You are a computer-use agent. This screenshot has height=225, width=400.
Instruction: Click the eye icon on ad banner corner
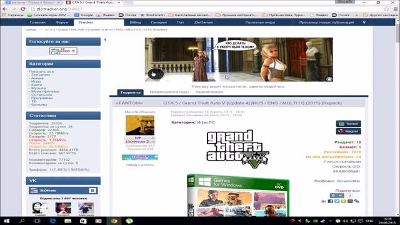tap(329, 79)
